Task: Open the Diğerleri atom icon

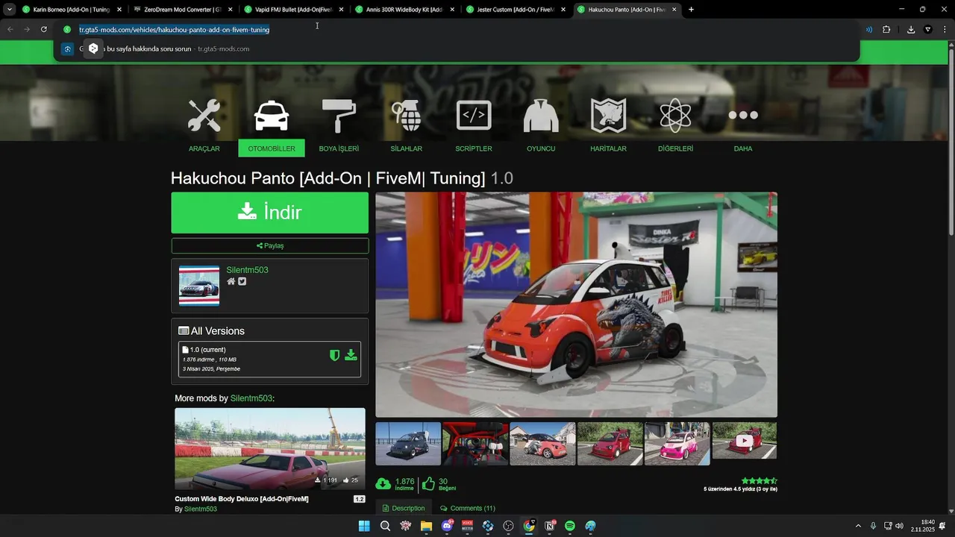Action: pyautogui.click(x=675, y=116)
